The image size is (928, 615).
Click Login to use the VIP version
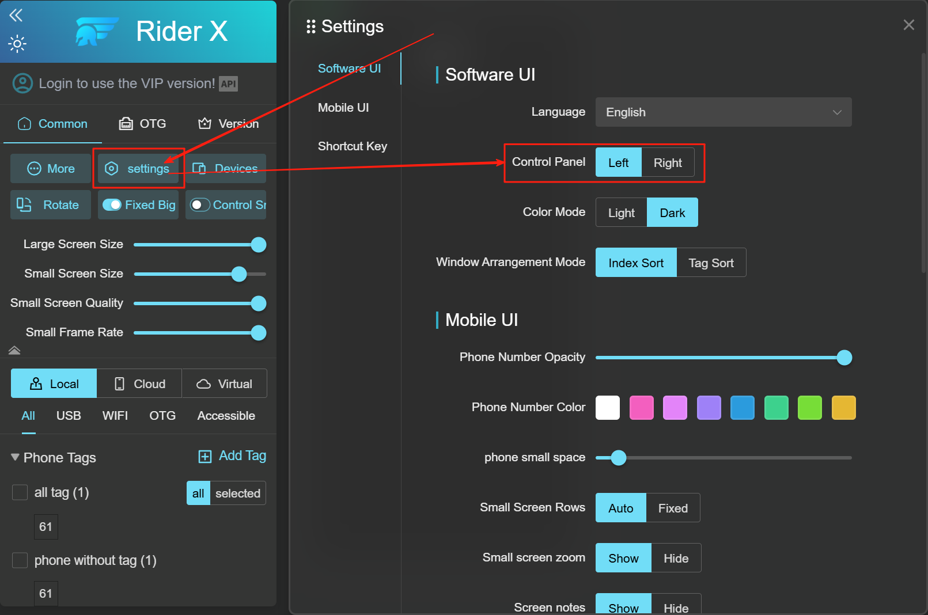[127, 83]
